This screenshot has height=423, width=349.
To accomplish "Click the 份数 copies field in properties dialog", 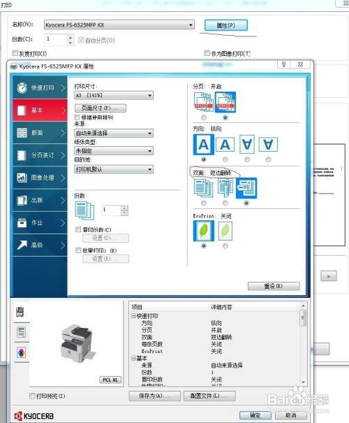I will click(x=111, y=210).
